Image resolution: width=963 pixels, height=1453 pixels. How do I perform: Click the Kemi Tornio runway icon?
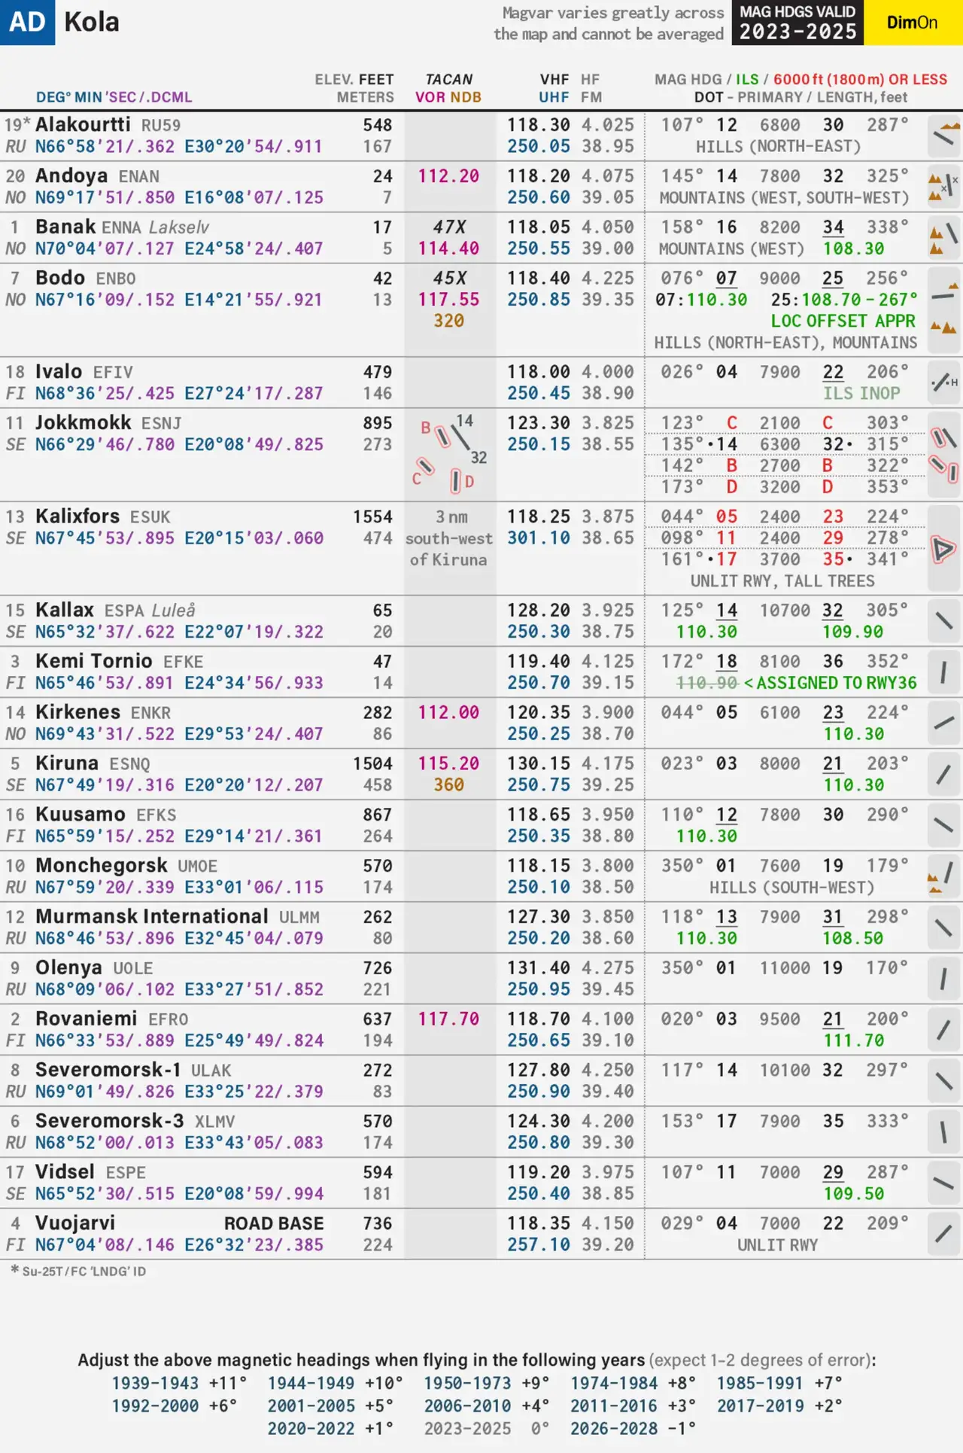pyautogui.click(x=944, y=672)
